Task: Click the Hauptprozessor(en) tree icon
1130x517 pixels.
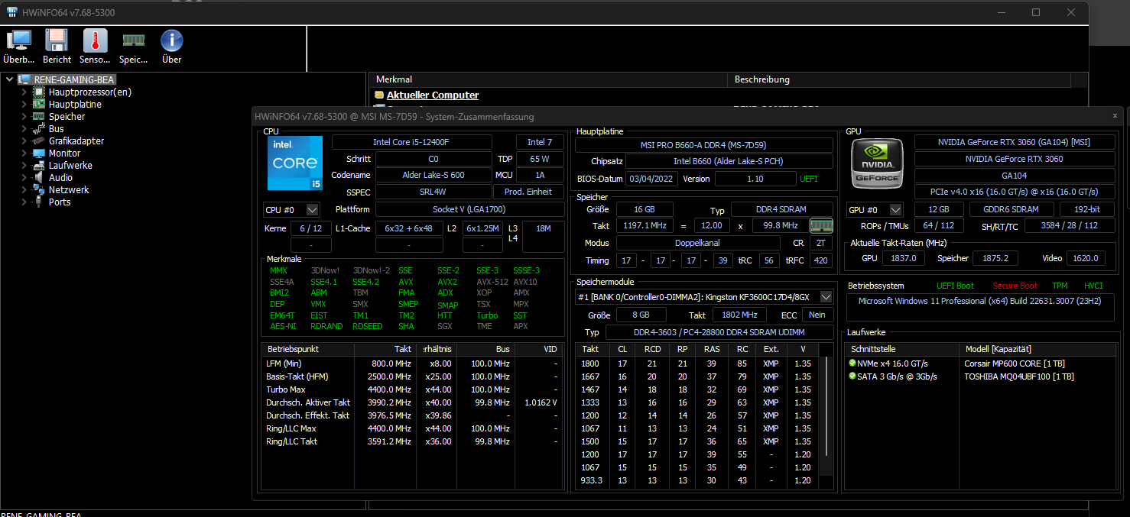Action: click(x=38, y=92)
